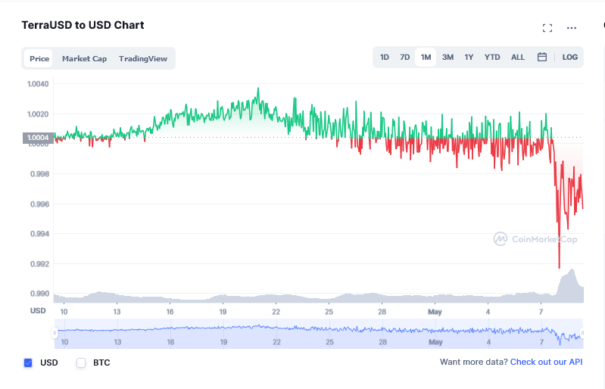Click the highest green price peak near day 21
Screen dimensions: 605x389
(x=258, y=89)
